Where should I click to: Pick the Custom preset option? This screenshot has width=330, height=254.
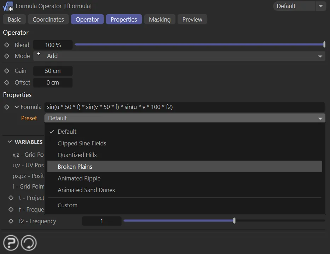pyautogui.click(x=68, y=205)
